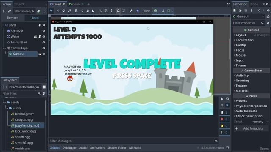Clear the output log icon

[222, 99]
